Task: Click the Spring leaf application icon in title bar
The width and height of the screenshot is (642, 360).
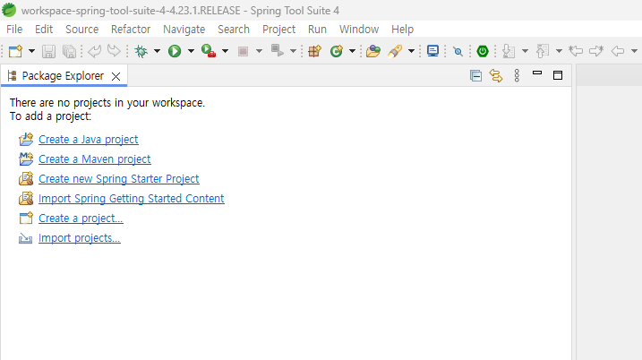Action: [x=9, y=10]
